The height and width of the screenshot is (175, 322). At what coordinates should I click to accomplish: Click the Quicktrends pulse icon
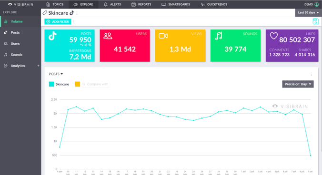[203, 4]
